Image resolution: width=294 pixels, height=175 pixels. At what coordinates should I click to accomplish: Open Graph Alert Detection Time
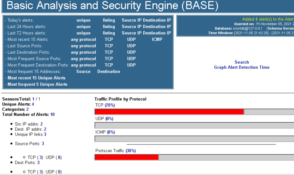[242, 67]
